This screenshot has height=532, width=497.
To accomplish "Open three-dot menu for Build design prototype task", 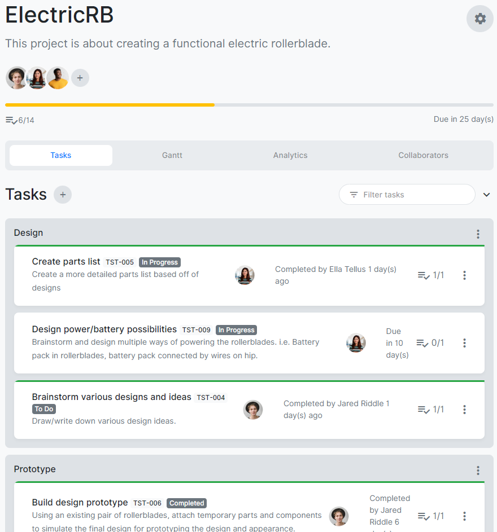I will point(464,516).
